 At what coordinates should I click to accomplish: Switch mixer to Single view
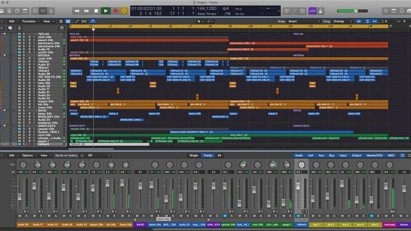point(194,155)
